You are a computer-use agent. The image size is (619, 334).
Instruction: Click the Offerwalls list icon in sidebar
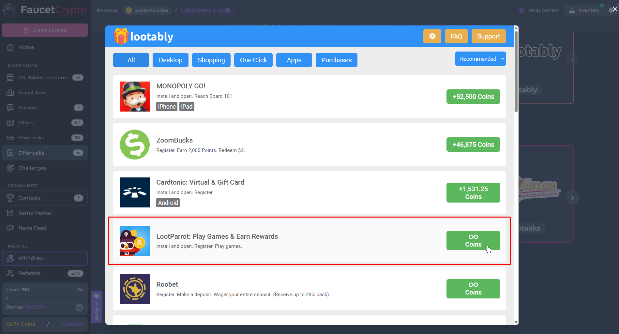coord(10,153)
